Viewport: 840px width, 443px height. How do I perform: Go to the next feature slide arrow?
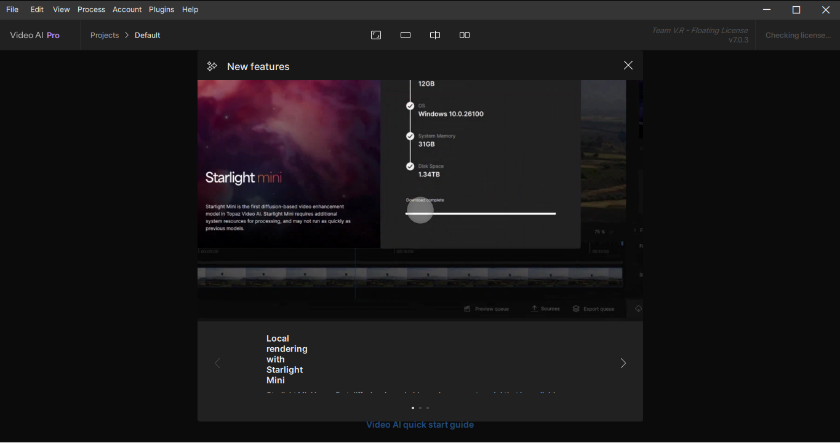coord(623,363)
